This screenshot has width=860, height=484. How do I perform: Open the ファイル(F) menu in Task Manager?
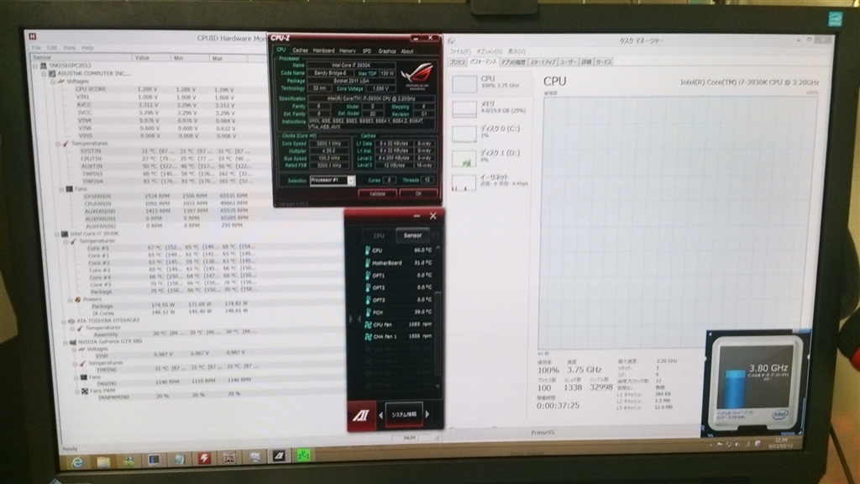[x=460, y=51]
